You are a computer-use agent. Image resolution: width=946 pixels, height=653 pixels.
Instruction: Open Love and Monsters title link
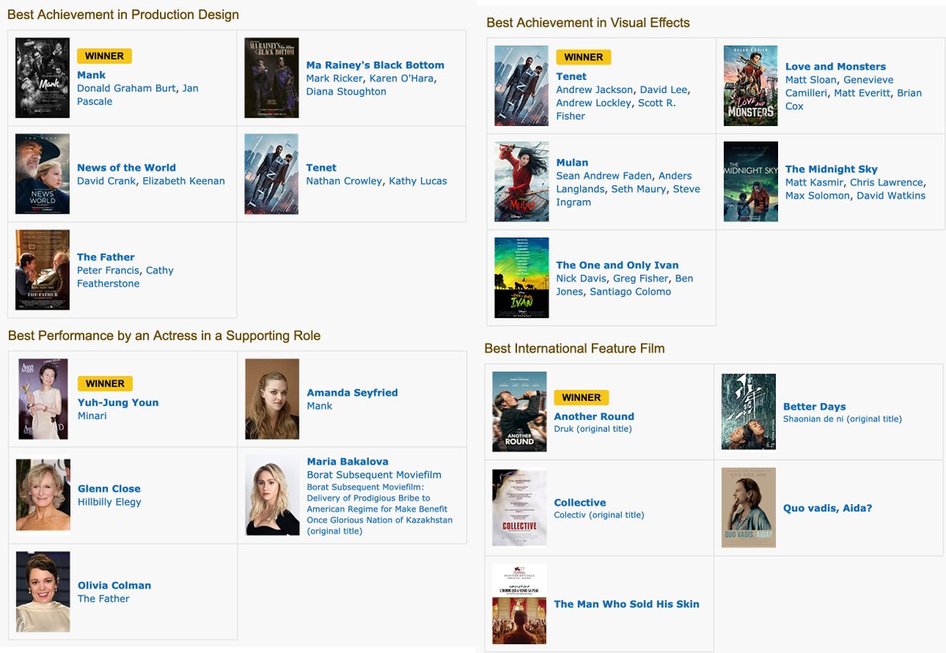click(x=836, y=66)
